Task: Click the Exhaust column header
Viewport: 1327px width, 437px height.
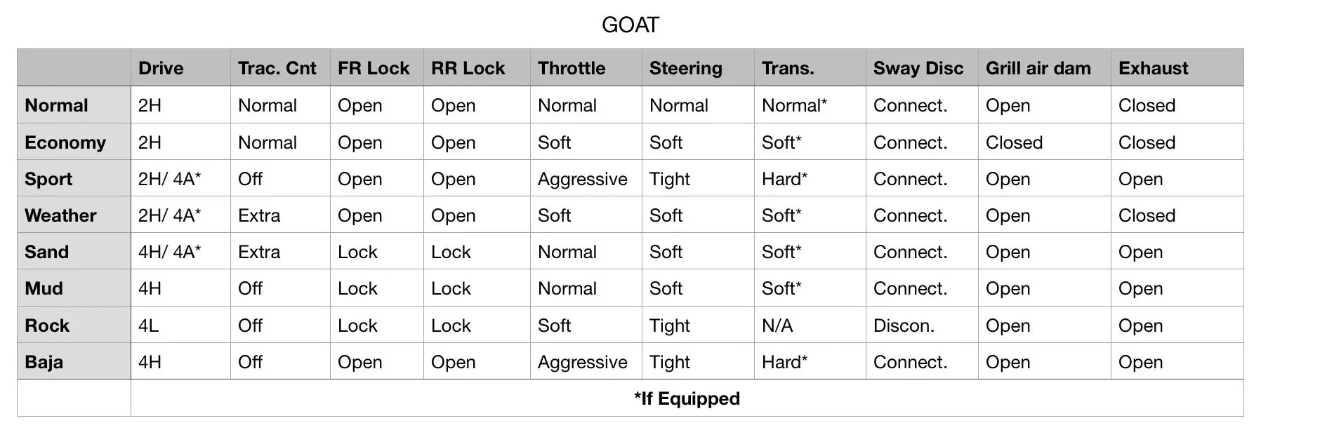Action: (1177, 68)
